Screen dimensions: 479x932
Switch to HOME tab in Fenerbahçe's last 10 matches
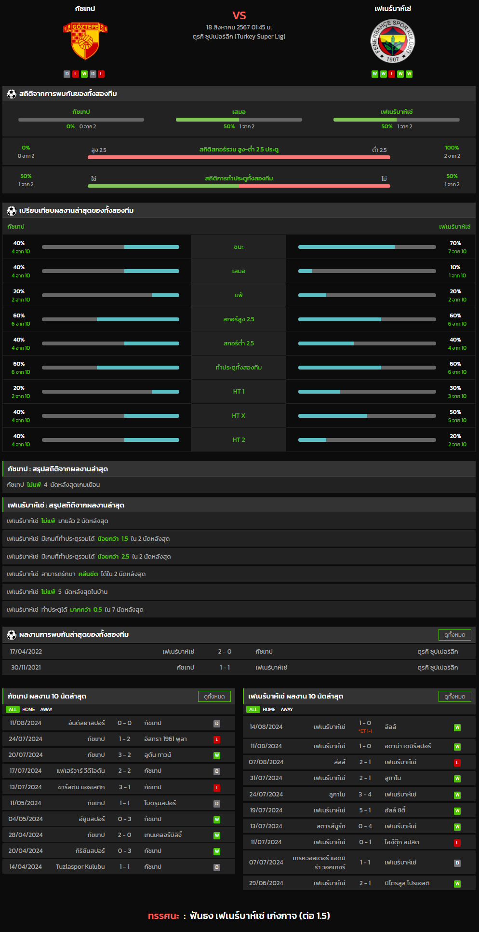point(269,710)
